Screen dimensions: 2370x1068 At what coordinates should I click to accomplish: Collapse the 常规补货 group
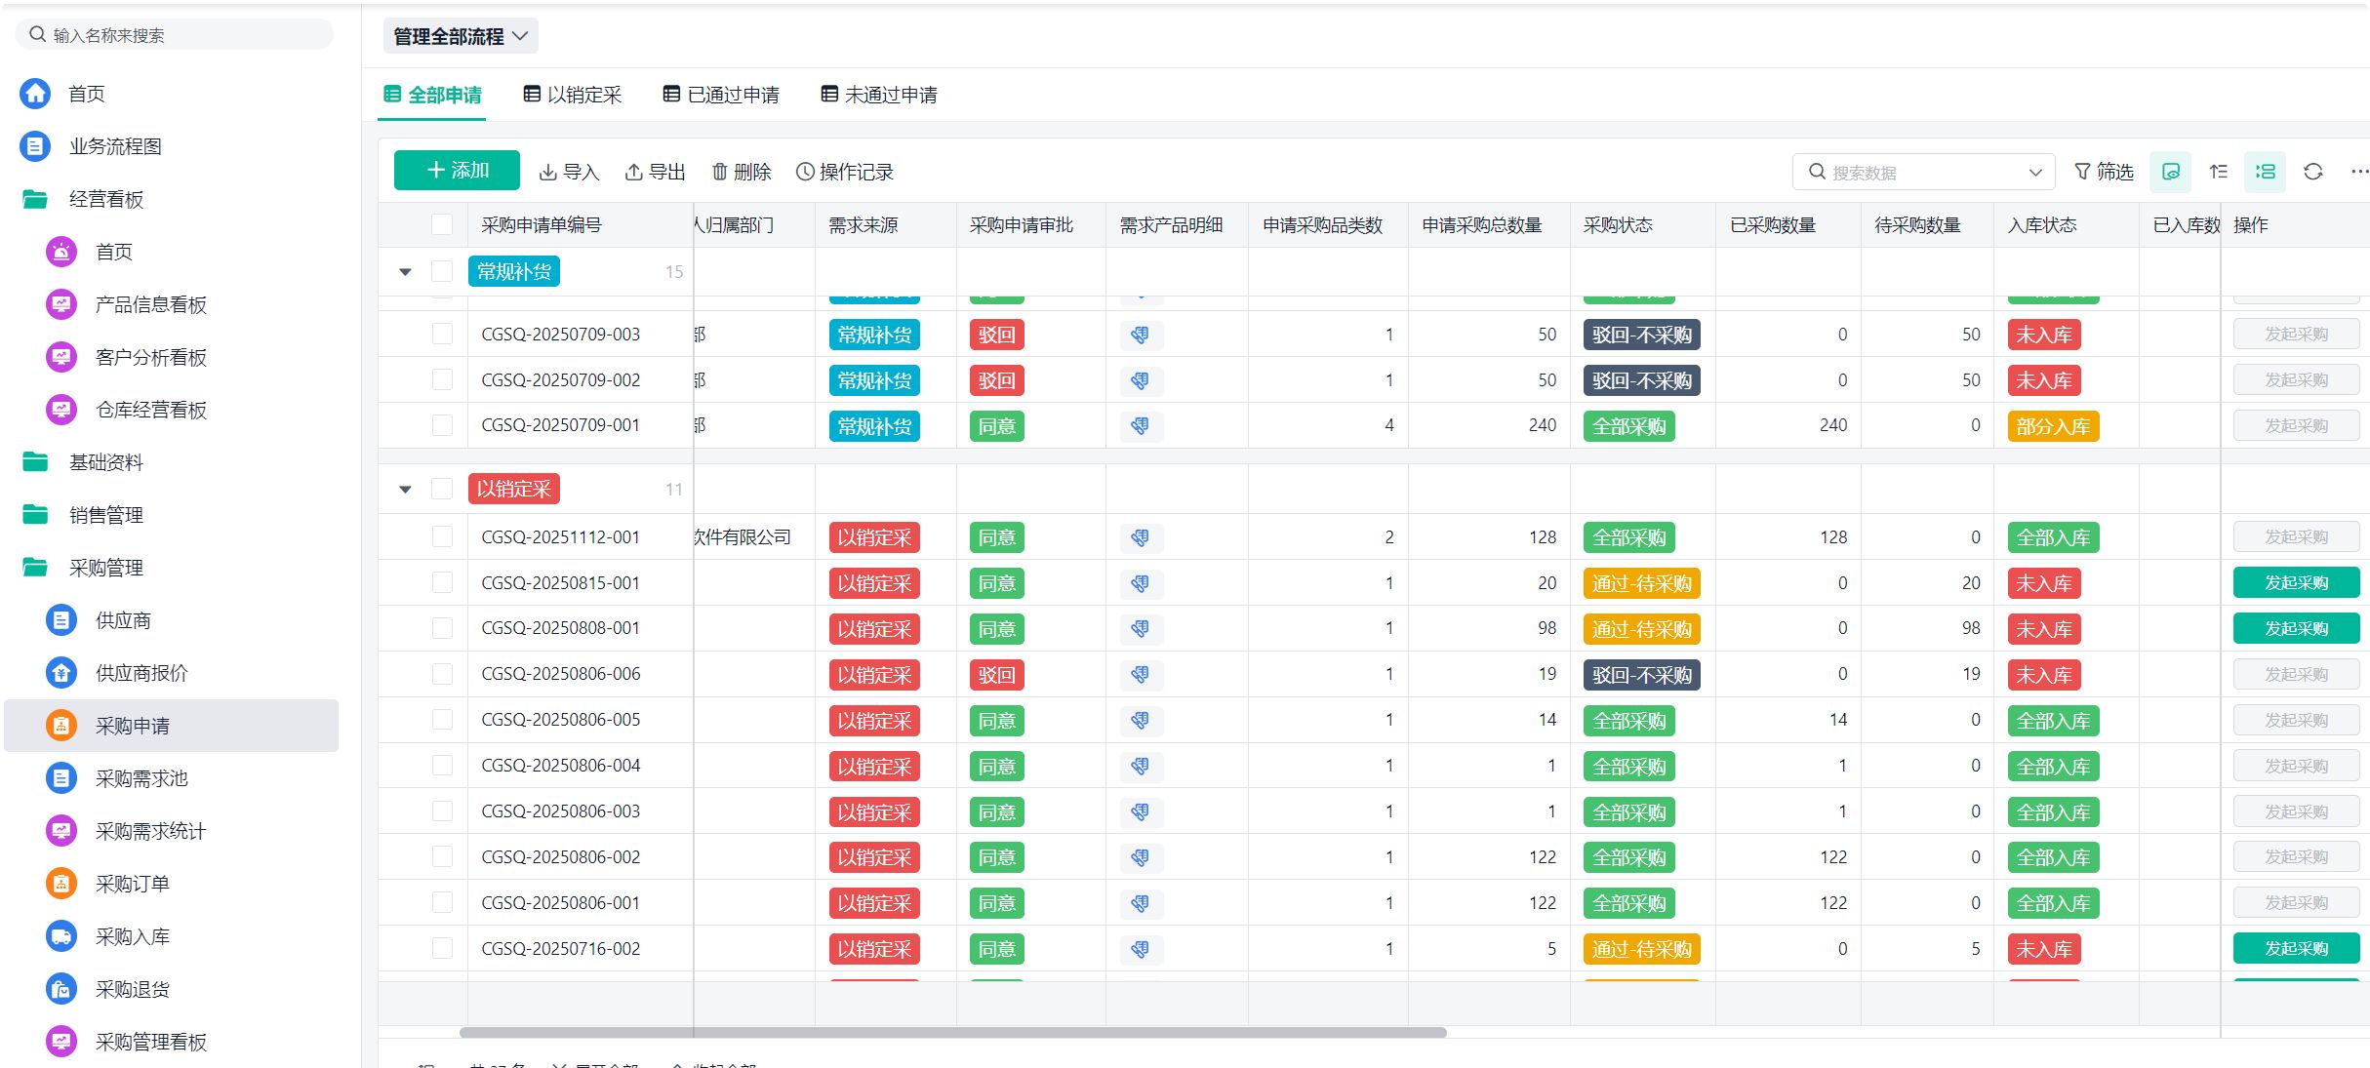[405, 272]
